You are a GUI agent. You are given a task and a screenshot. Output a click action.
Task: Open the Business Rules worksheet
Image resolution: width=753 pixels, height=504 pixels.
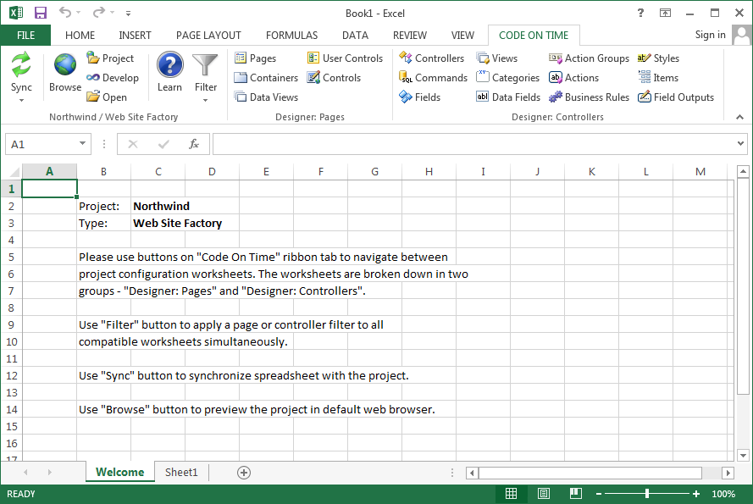pyautogui.click(x=589, y=97)
